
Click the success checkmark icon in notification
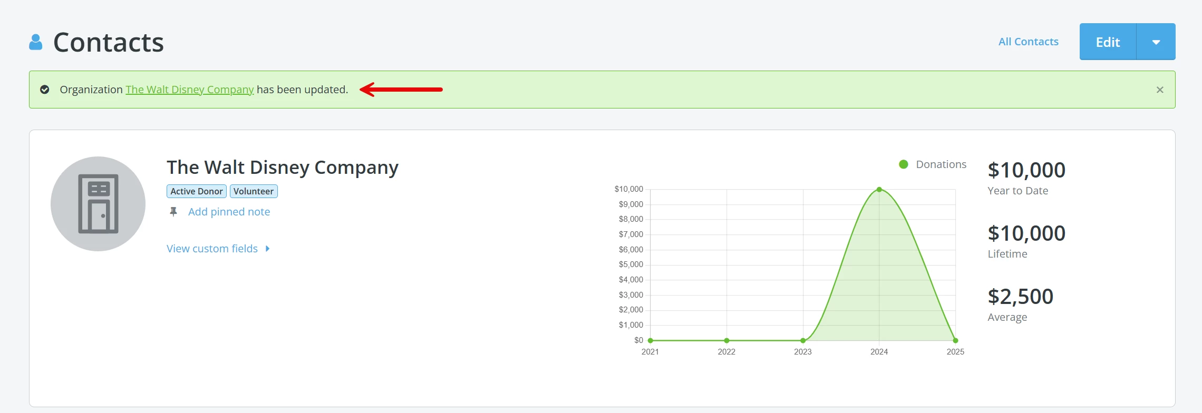click(45, 90)
